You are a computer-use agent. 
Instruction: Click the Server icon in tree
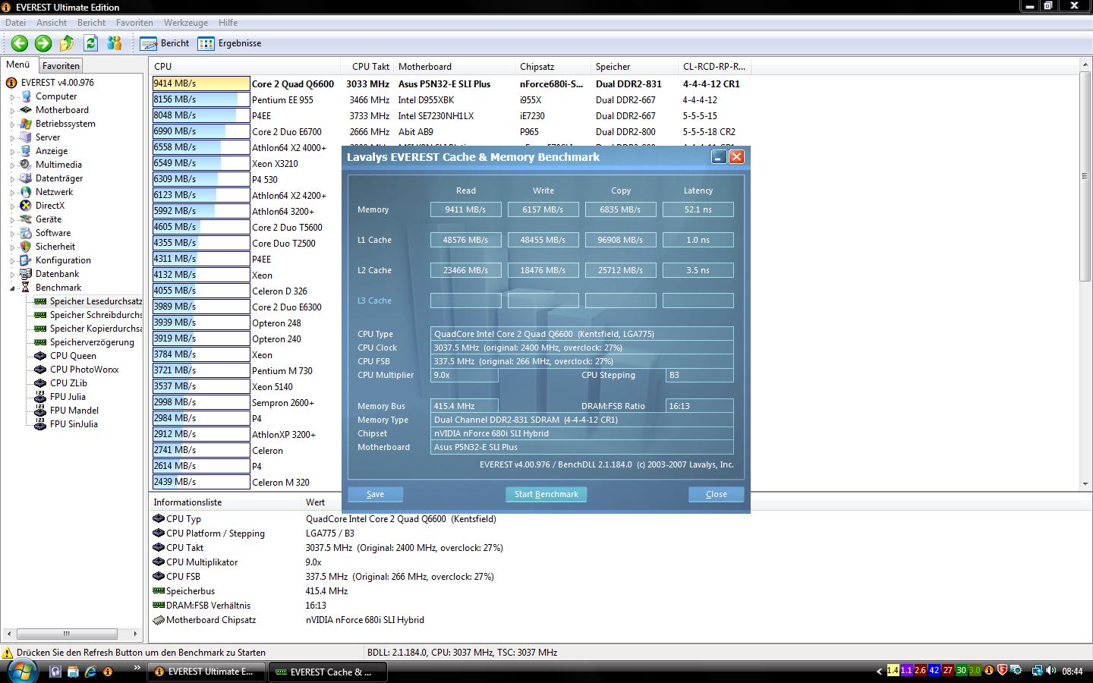26,137
